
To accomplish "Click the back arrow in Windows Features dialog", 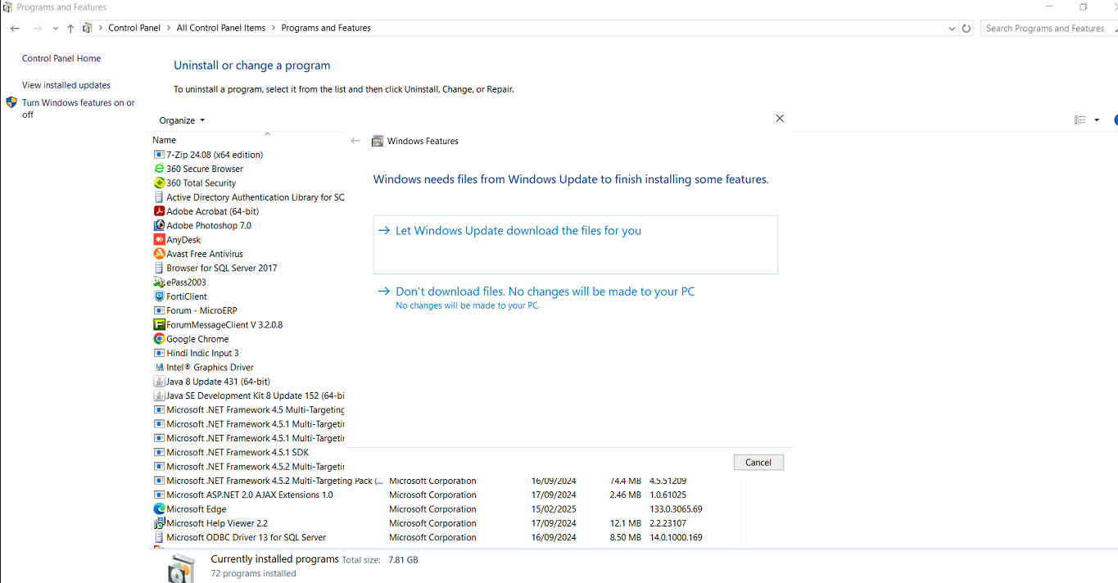I will [x=355, y=141].
